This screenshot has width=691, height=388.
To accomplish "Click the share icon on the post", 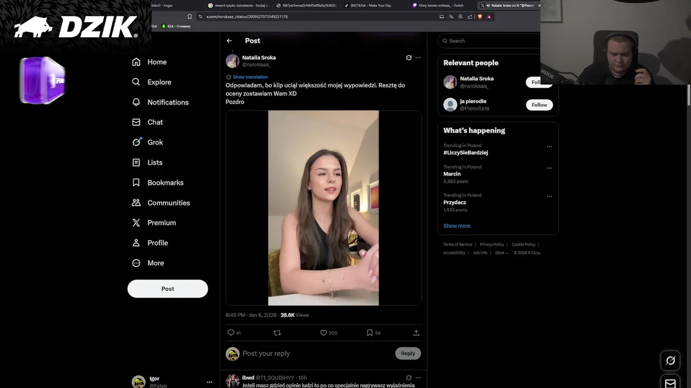I will click(416, 333).
